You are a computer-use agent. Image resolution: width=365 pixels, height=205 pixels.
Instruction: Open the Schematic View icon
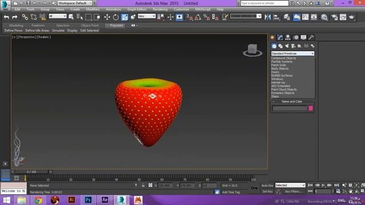tap(314, 17)
